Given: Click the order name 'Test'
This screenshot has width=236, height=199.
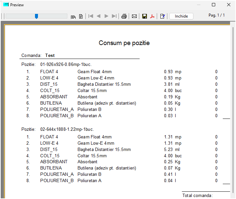Looking at the screenshot, I should point(50,55).
